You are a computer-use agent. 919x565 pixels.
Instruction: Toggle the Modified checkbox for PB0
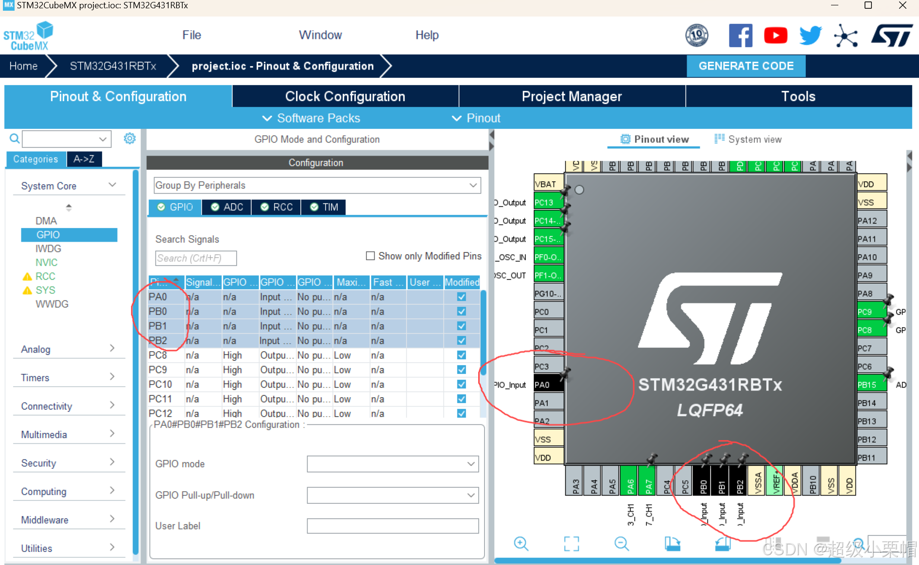tap(462, 311)
